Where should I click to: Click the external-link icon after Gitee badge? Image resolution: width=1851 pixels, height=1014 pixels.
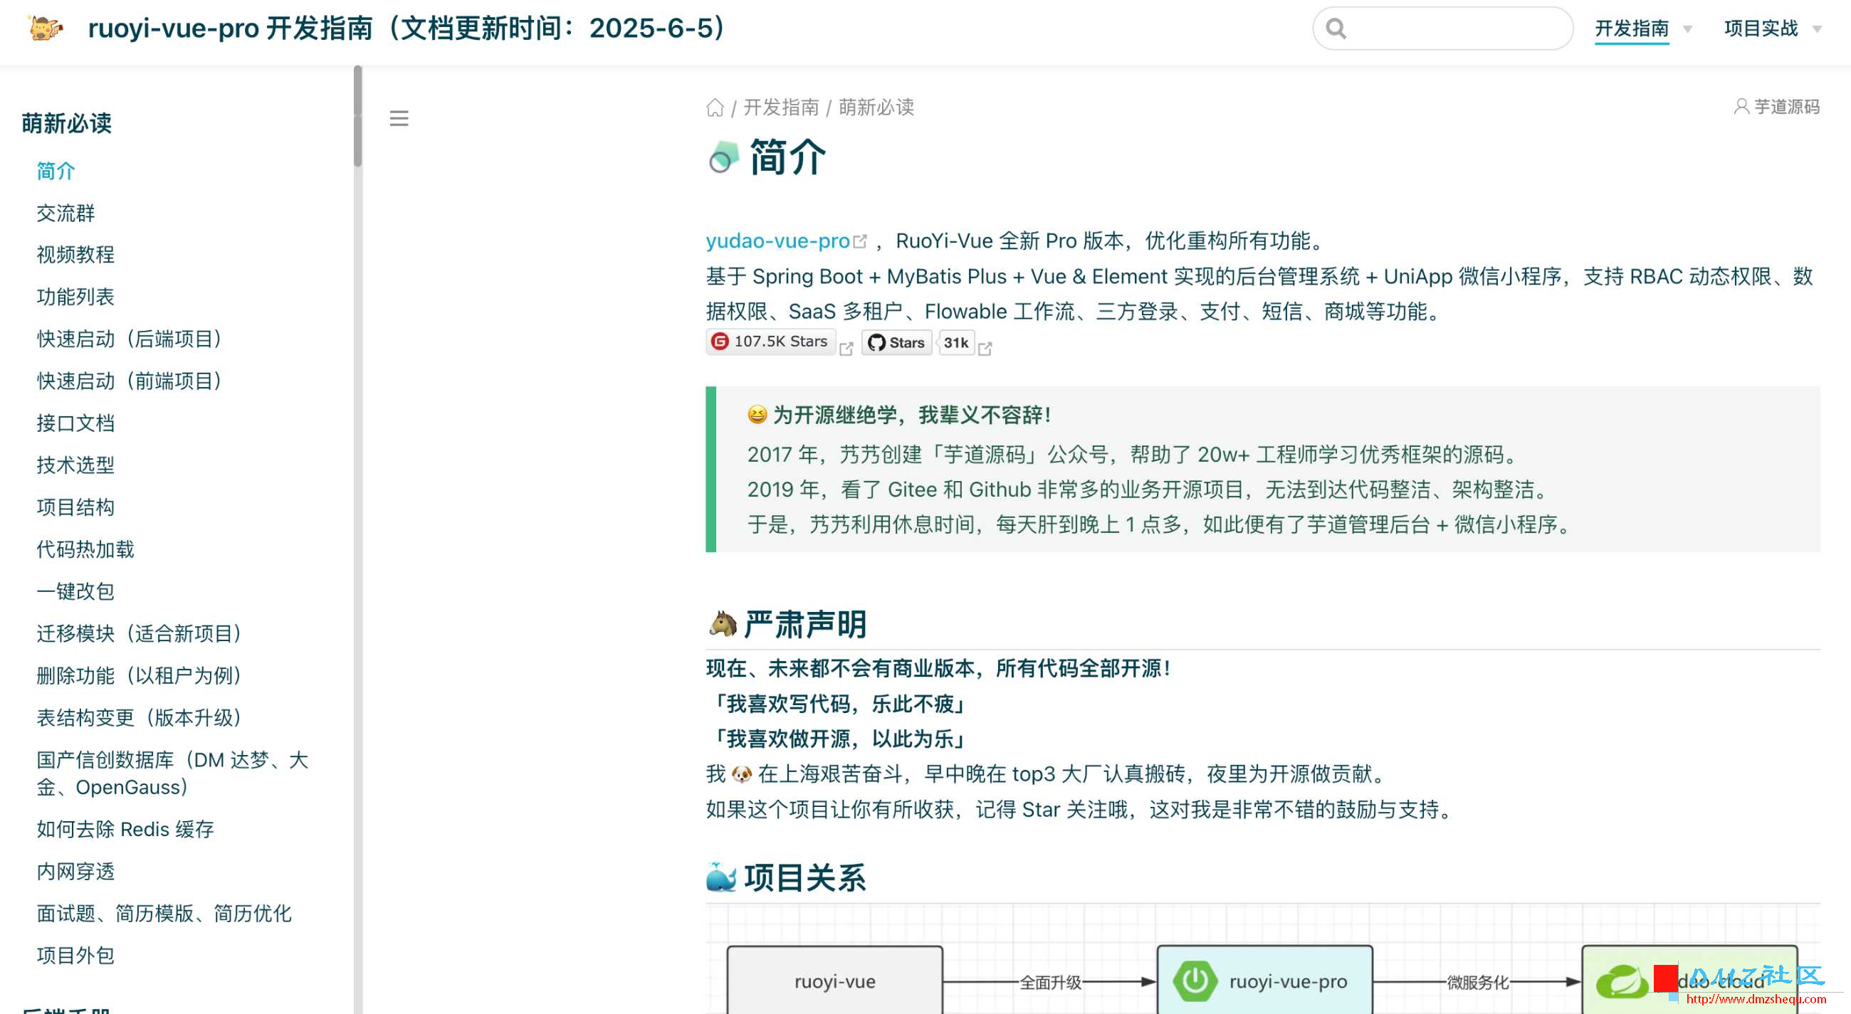click(x=846, y=348)
